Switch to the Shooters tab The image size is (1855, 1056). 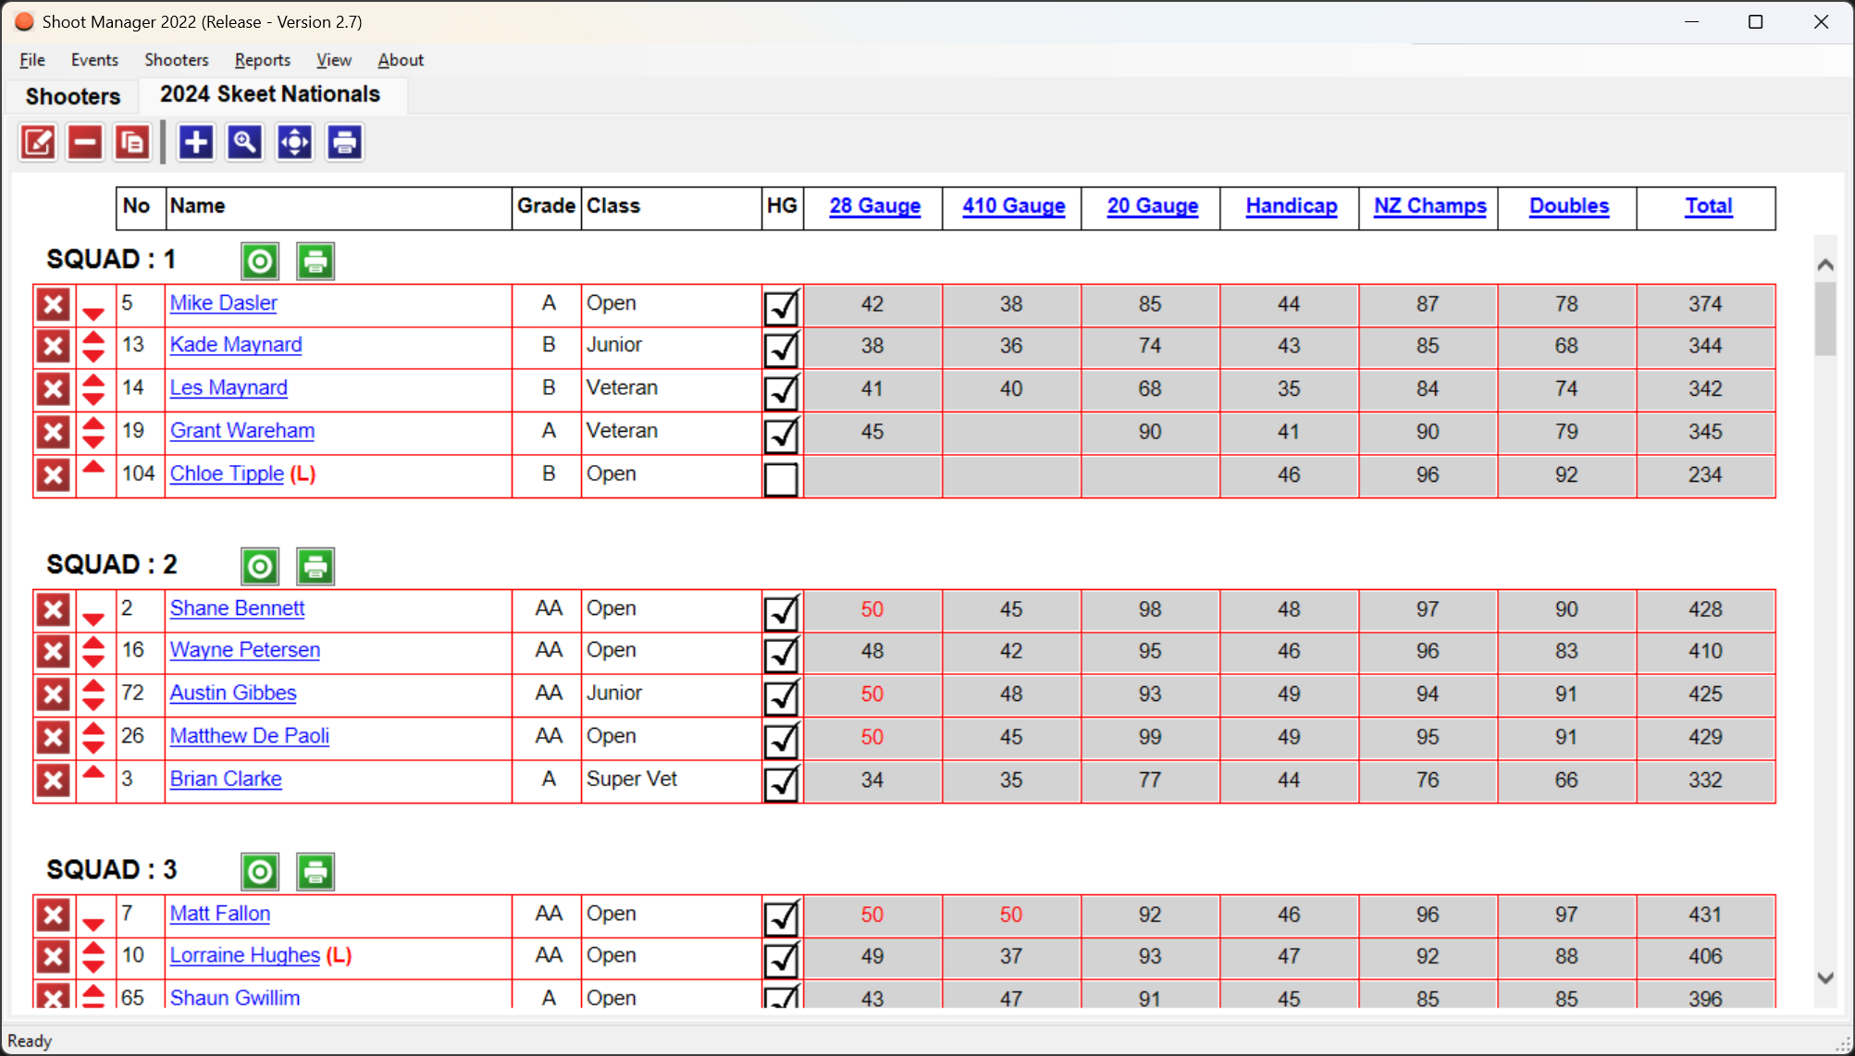pos(73,96)
